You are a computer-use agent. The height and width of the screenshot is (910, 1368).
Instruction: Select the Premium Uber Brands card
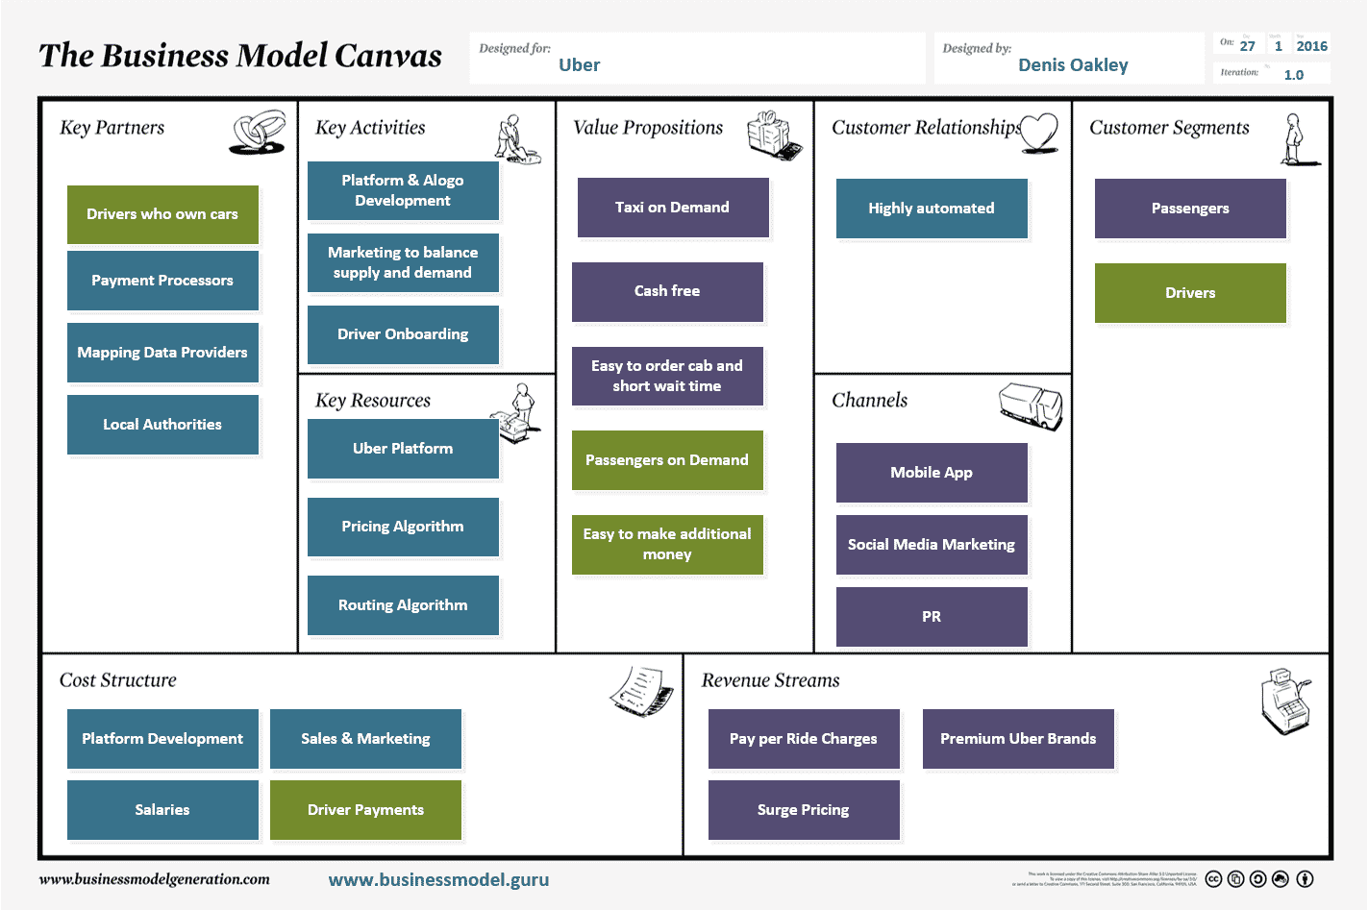pos(1018,739)
